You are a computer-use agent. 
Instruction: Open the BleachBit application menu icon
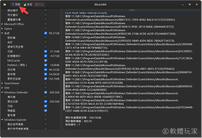[4, 4]
